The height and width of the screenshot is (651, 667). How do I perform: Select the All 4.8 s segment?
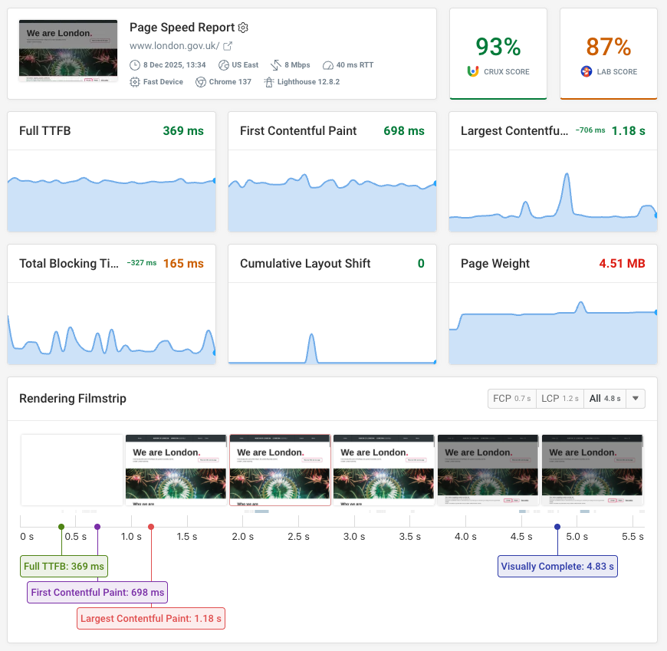click(606, 398)
